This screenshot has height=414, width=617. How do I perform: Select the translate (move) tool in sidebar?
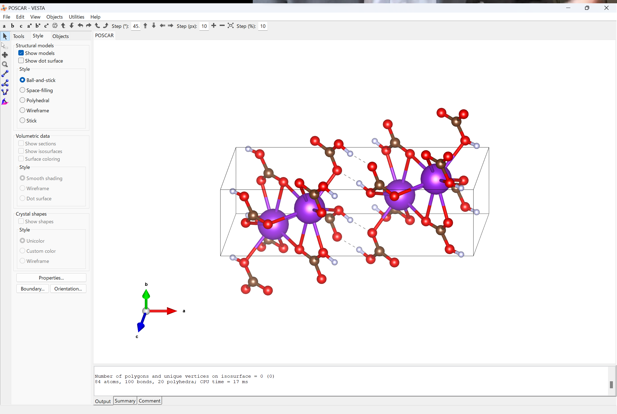point(5,55)
